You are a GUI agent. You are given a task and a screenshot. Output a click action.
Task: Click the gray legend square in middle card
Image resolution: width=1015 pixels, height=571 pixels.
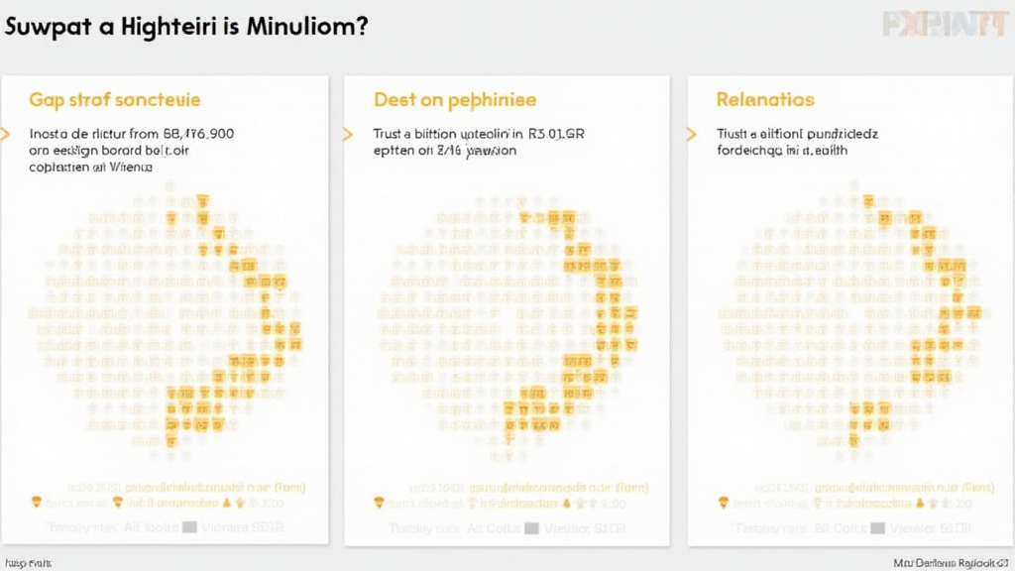tap(531, 528)
